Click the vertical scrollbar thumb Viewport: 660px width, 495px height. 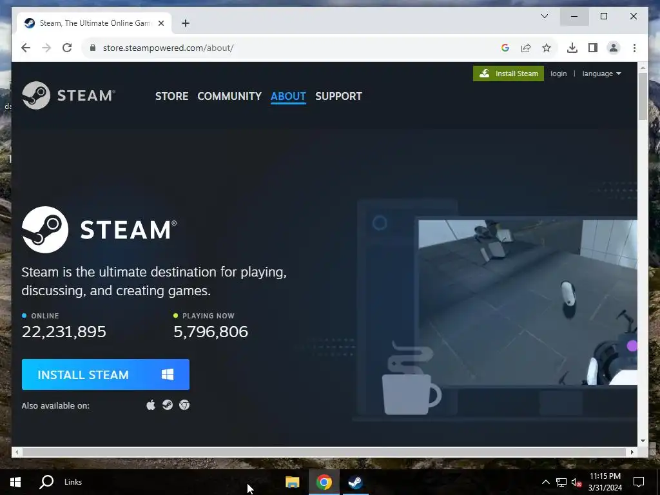pos(643,96)
